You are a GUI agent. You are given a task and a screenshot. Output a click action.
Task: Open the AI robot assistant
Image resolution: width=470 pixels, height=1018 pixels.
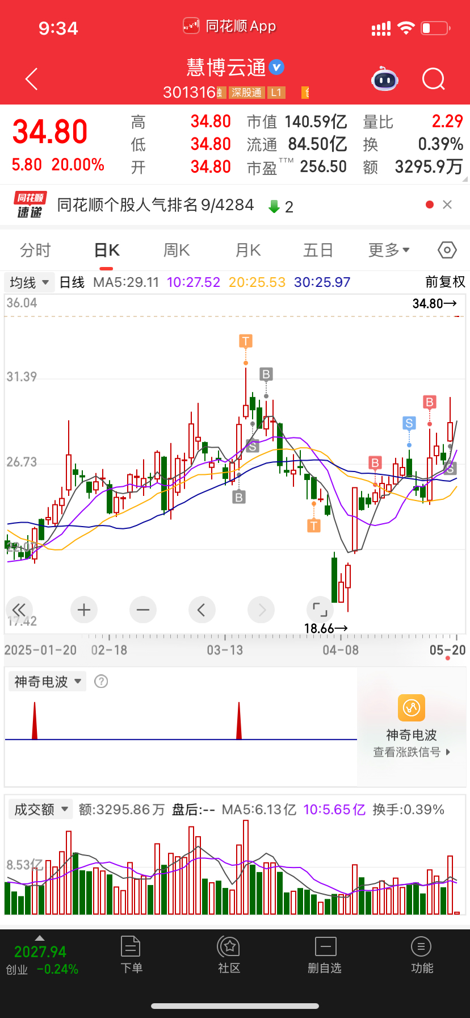(x=385, y=79)
